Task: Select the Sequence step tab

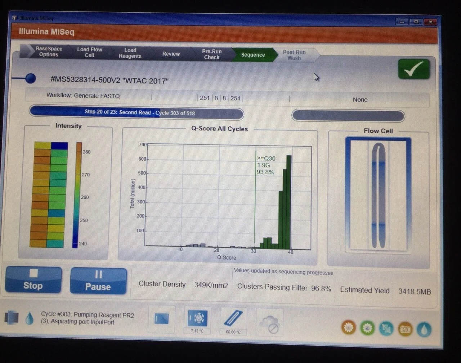Action: [253, 55]
